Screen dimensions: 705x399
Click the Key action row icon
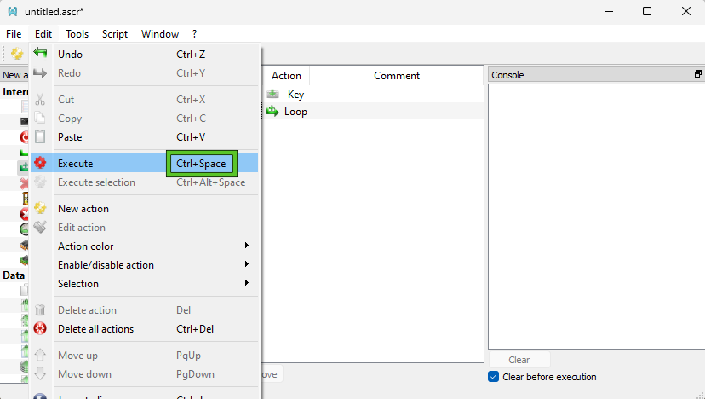(272, 94)
